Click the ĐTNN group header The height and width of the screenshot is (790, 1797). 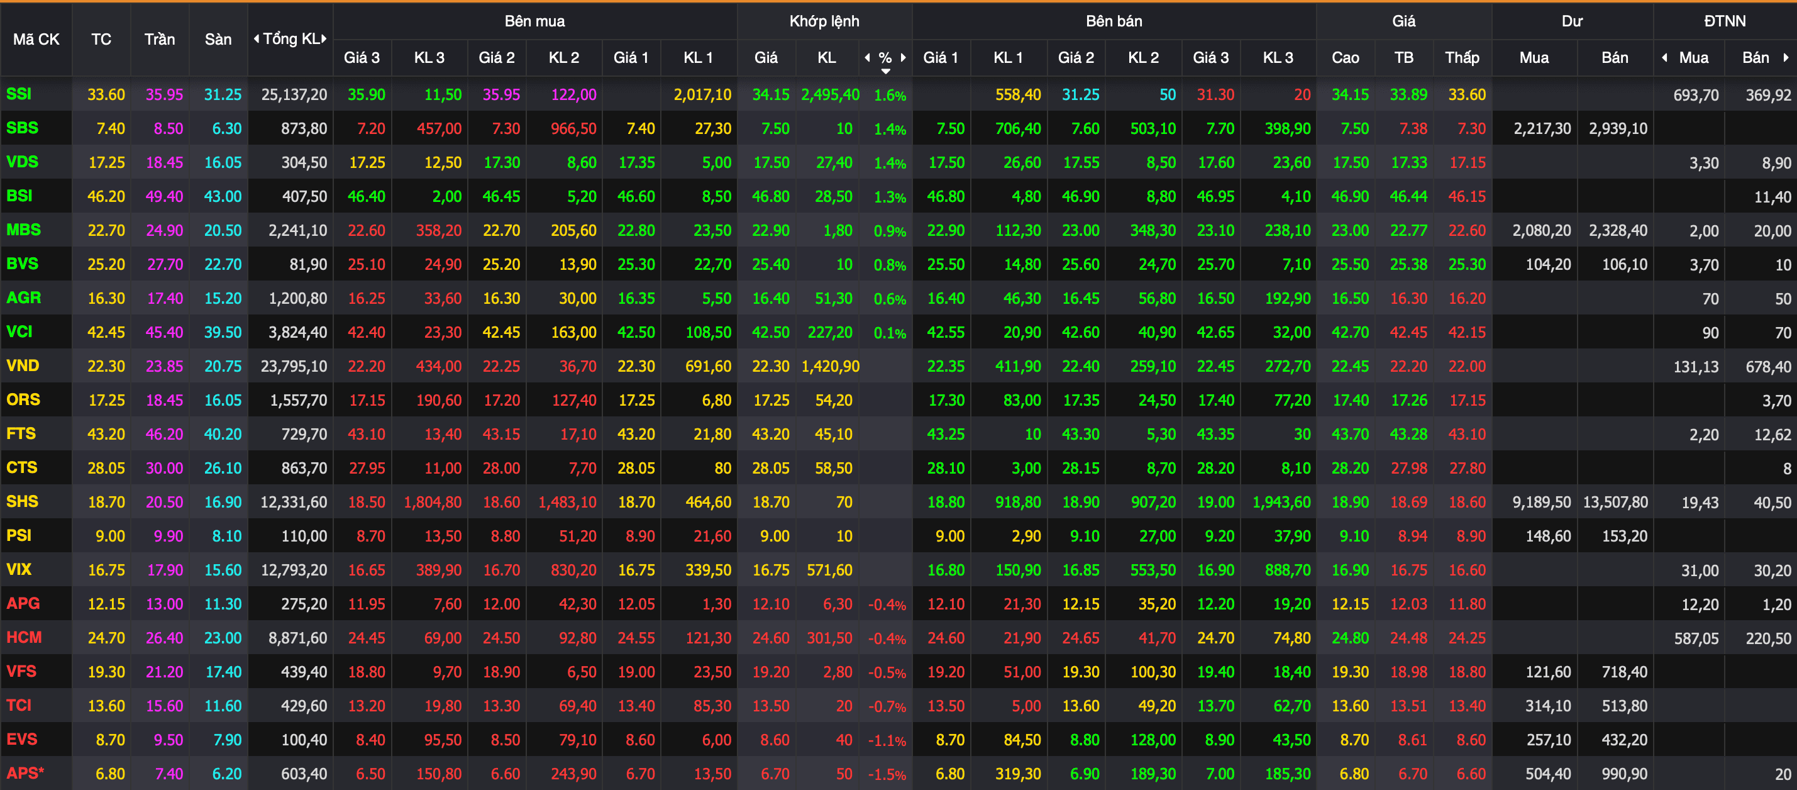pos(1725,21)
